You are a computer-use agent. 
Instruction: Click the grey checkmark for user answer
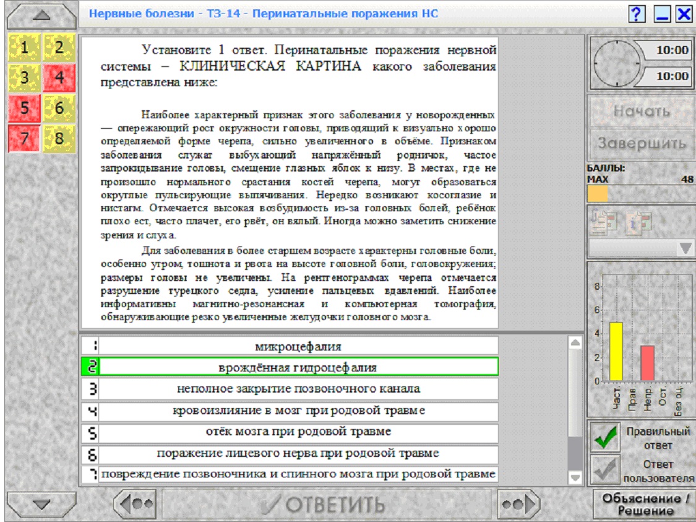(605, 469)
